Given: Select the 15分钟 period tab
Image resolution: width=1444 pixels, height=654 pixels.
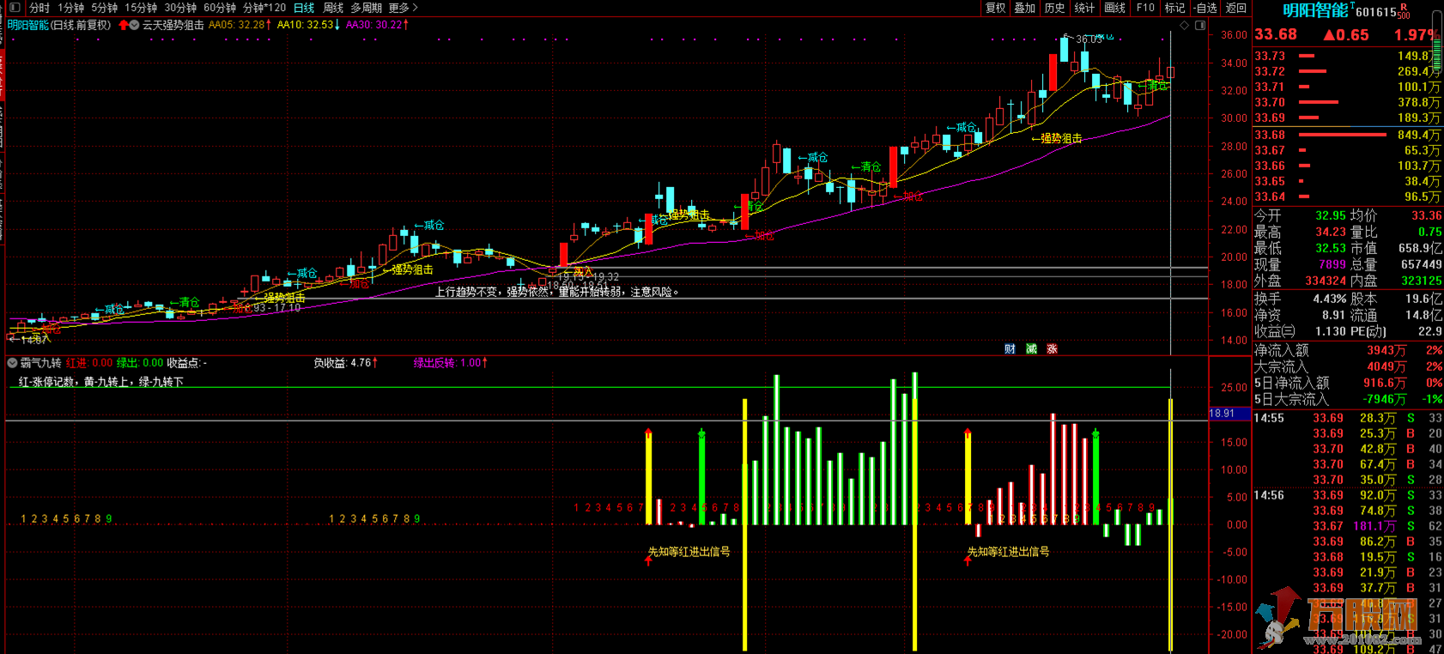Looking at the screenshot, I should coord(141,8).
